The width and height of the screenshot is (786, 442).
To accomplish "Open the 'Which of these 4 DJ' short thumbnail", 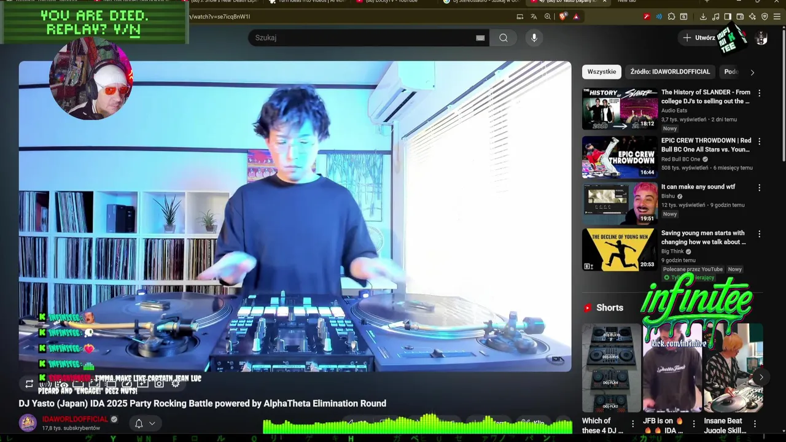I will tap(610, 368).
